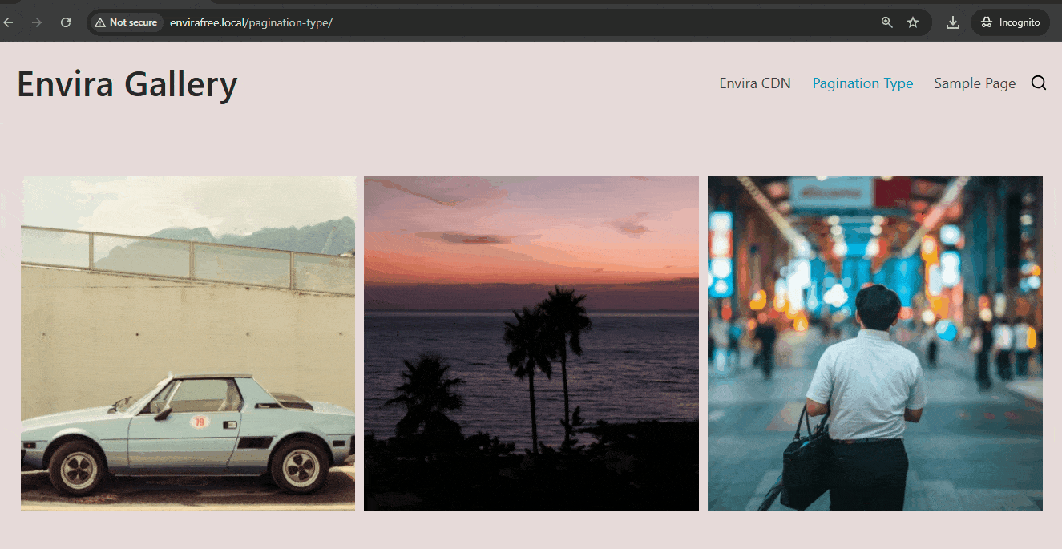Click the Pagination Type navigation link

click(x=862, y=83)
